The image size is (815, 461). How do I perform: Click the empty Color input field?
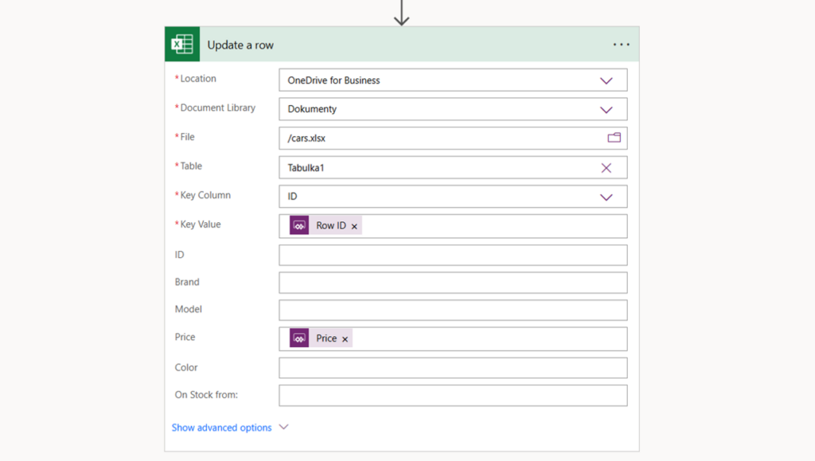[x=453, y=368]
